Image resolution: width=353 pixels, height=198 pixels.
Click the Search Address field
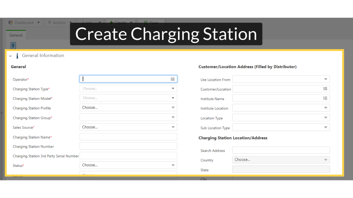pyautogui.click(x=281, y=150)
